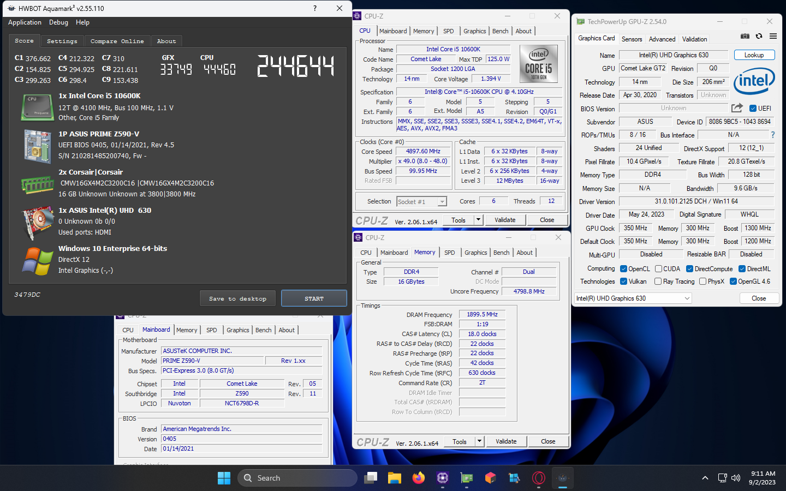Image resolution: width=786 pixels, height=491 pixels.
Task: Click the graphics card icon in Aquamark
Action: (x=37, y=223)
